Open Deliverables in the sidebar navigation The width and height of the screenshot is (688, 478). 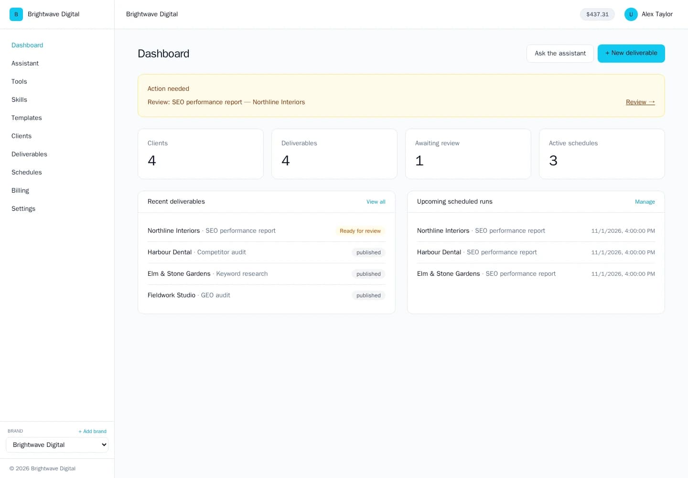(29, 154)
